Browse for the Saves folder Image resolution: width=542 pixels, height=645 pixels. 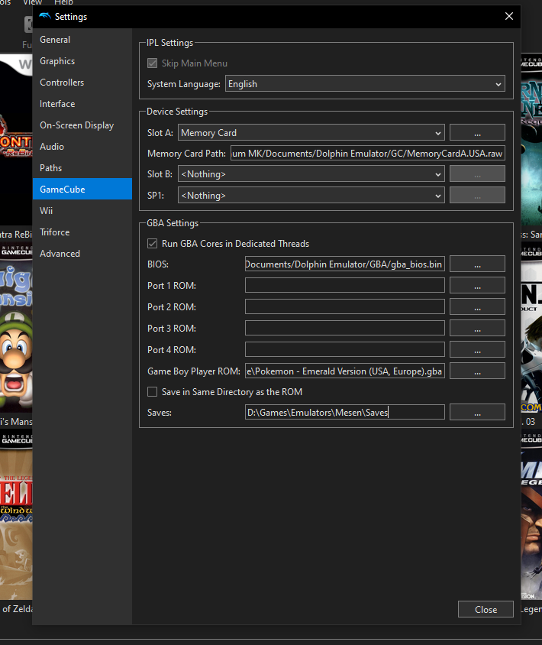[x=477, y=412]
